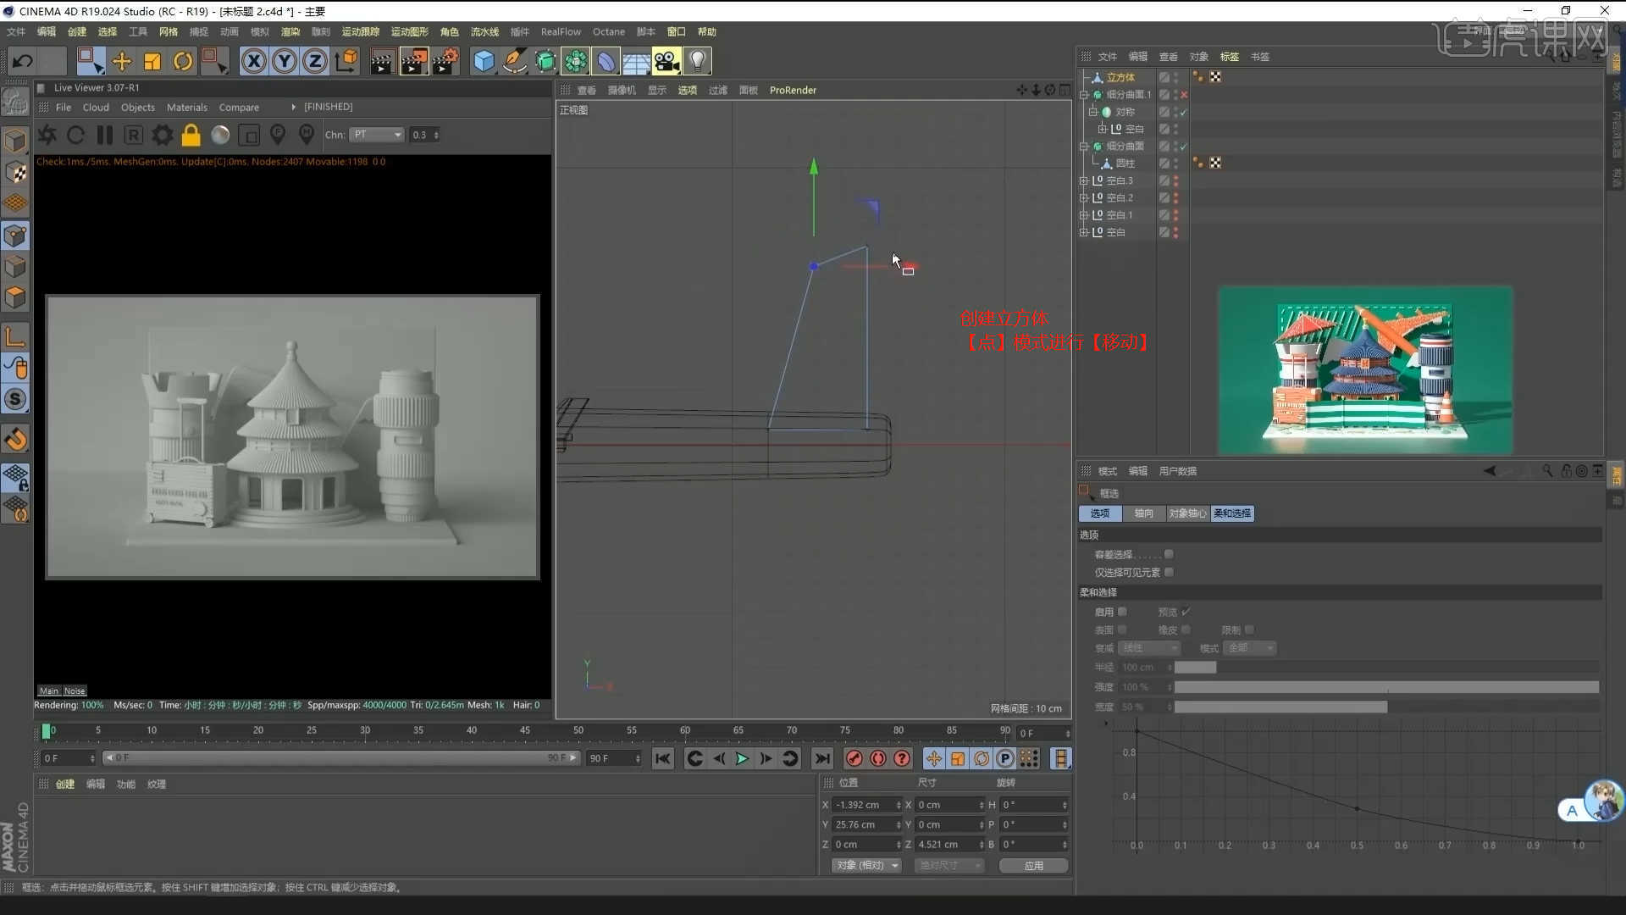Open Live Viewer settings gear
The image size is (1626, 915).
pyautogui.click(x=162, y=135)
